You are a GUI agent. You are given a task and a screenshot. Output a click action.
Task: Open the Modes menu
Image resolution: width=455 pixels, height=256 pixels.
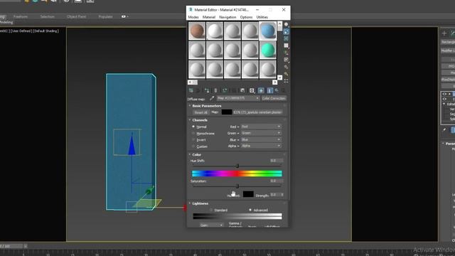point(193,17)
